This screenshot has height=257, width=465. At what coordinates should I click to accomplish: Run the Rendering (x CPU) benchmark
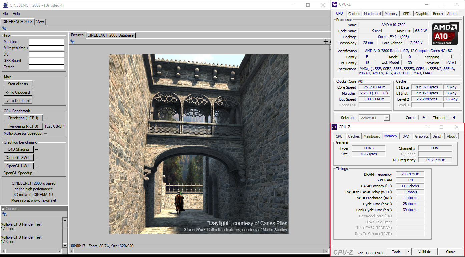[x=23, y=126]
